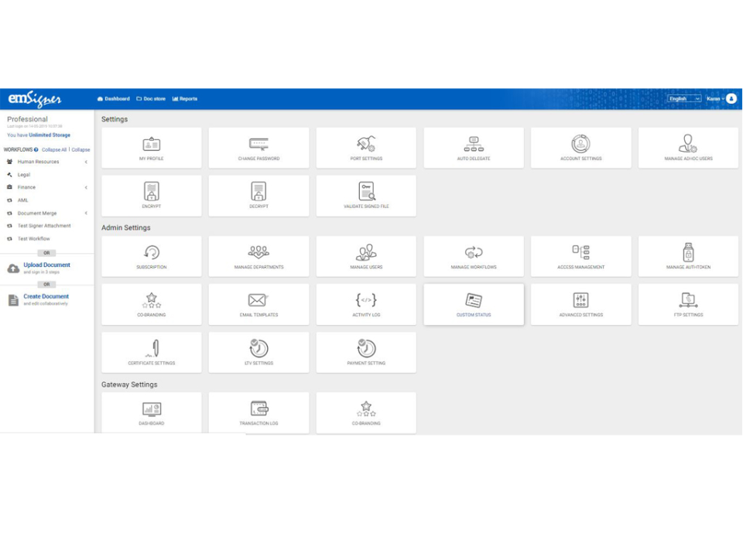Open the Reports menu item
Viewport: 743px width, 557px height.
187,99
